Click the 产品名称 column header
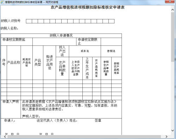This screenshot has width=176, height=139. pos(14,63)
